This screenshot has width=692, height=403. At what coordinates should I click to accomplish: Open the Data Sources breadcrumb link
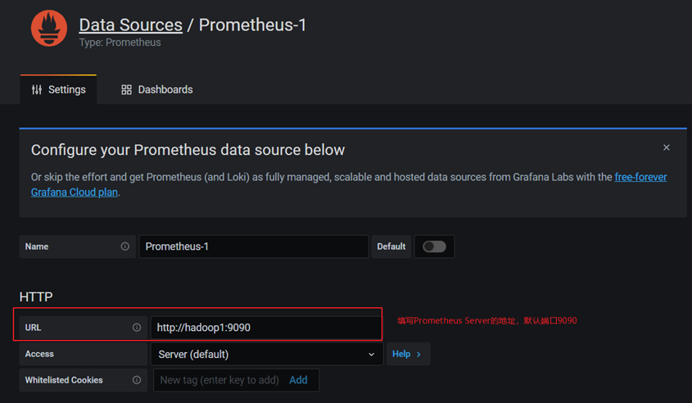click(131, 25)
